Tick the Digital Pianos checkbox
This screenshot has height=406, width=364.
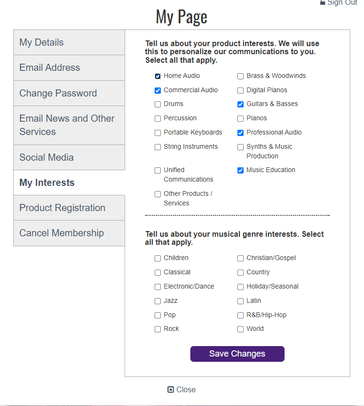240,90
